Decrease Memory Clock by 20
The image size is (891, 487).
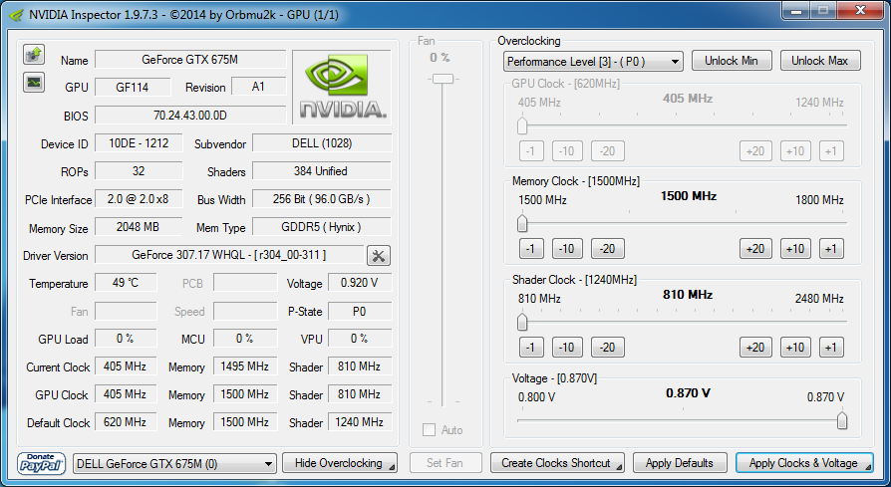[607, 249]
